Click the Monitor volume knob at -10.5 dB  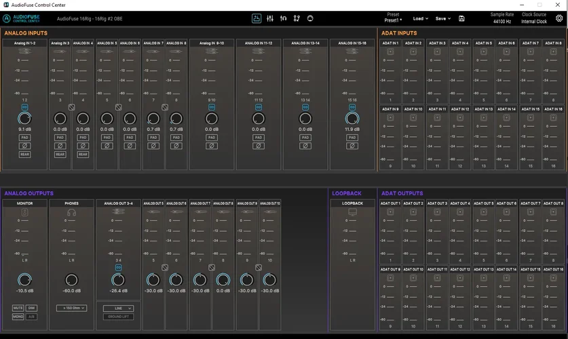pos(24,279)
